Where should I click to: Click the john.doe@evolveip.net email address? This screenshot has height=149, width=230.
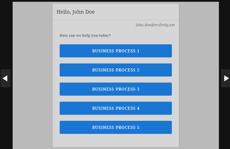coord(155,25)
